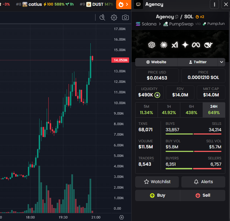The width and height of the screenshot is (230, 221).
Task: Select the 1H timeframe tab
Action: click(169, 110)
